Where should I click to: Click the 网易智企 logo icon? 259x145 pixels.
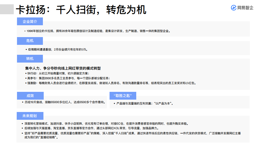tap(234, 8)
